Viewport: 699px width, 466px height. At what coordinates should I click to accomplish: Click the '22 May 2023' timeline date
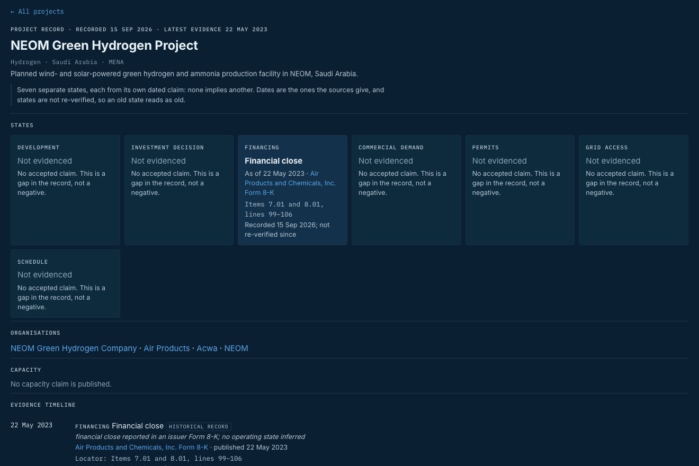(31, 425)
